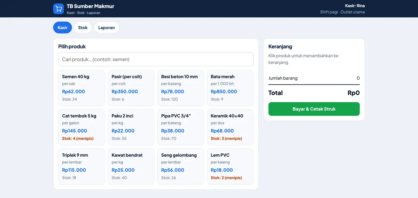The width and height of the screenshot is (418, 198).
Task: Choose Seng gelombang product card
Action: [181, 166]
